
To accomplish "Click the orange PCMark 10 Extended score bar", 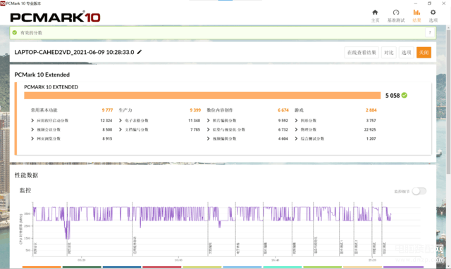I will [x=202, y=96].
